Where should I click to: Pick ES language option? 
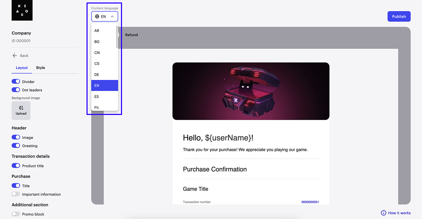coord(97,97)
